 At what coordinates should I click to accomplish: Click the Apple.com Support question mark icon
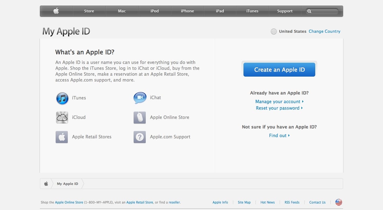(x=140, y=137)
